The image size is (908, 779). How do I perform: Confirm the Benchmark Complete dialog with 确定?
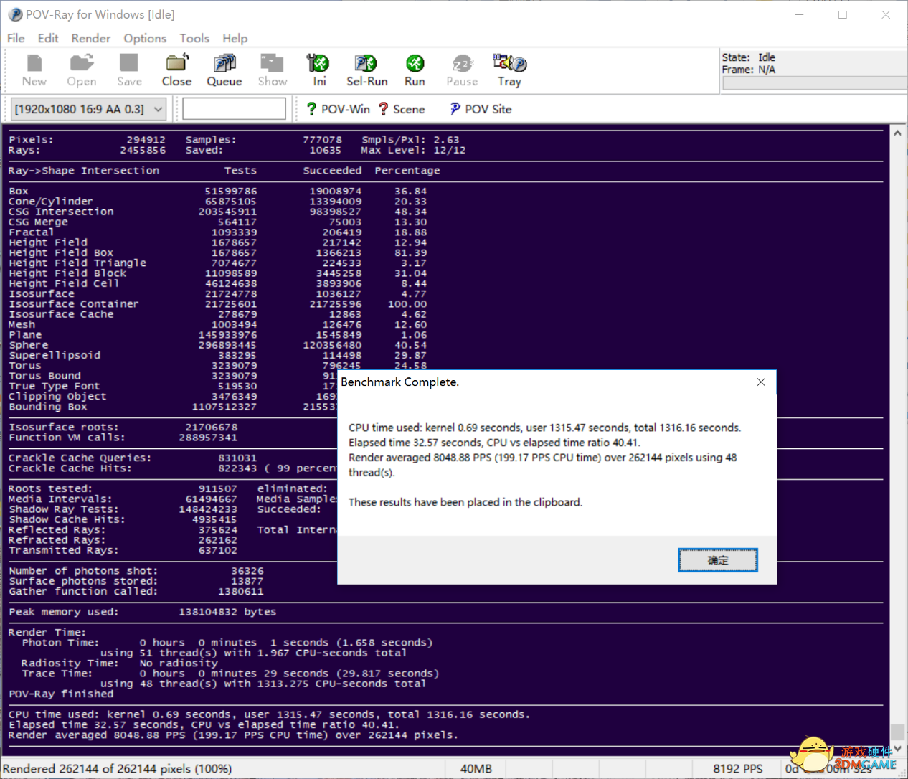[718, 560]
